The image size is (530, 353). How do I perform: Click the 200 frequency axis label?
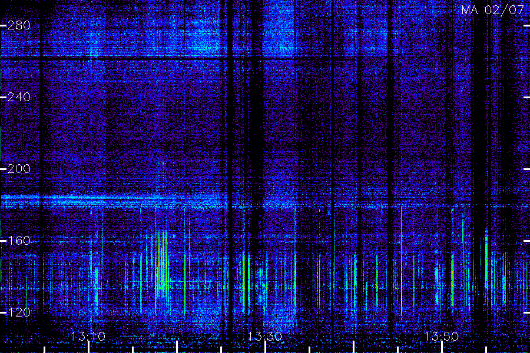(19, 169)
